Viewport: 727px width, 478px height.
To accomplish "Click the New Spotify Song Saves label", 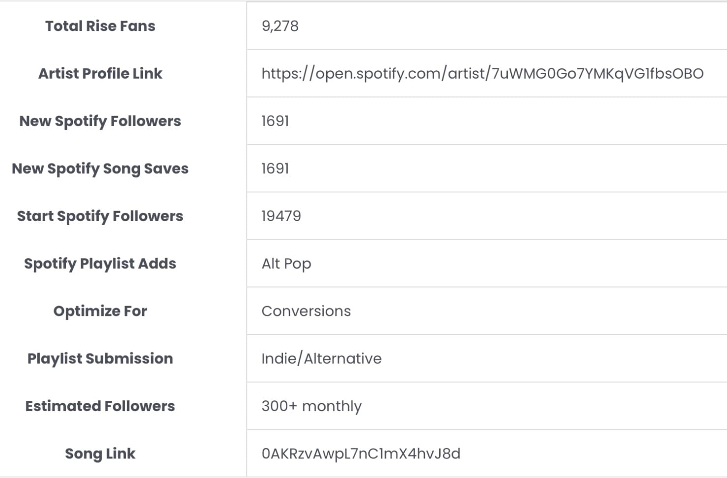I will coord(100,169).
